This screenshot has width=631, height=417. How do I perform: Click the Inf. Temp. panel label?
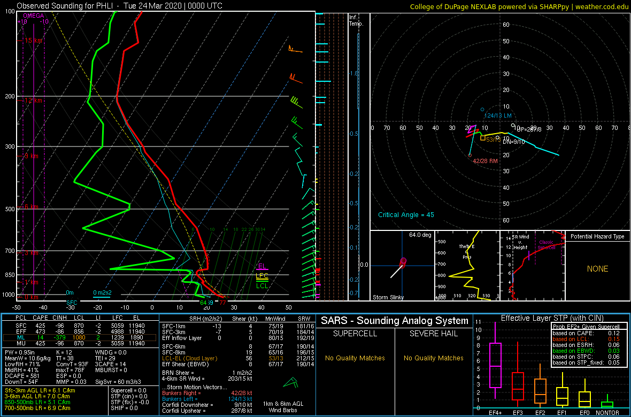click(x=356, y=21)
